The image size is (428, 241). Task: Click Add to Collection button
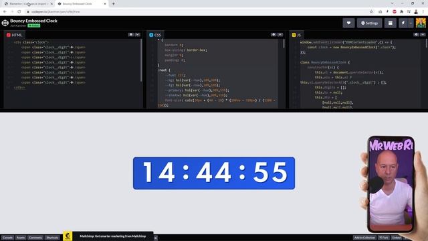(364, 238)
